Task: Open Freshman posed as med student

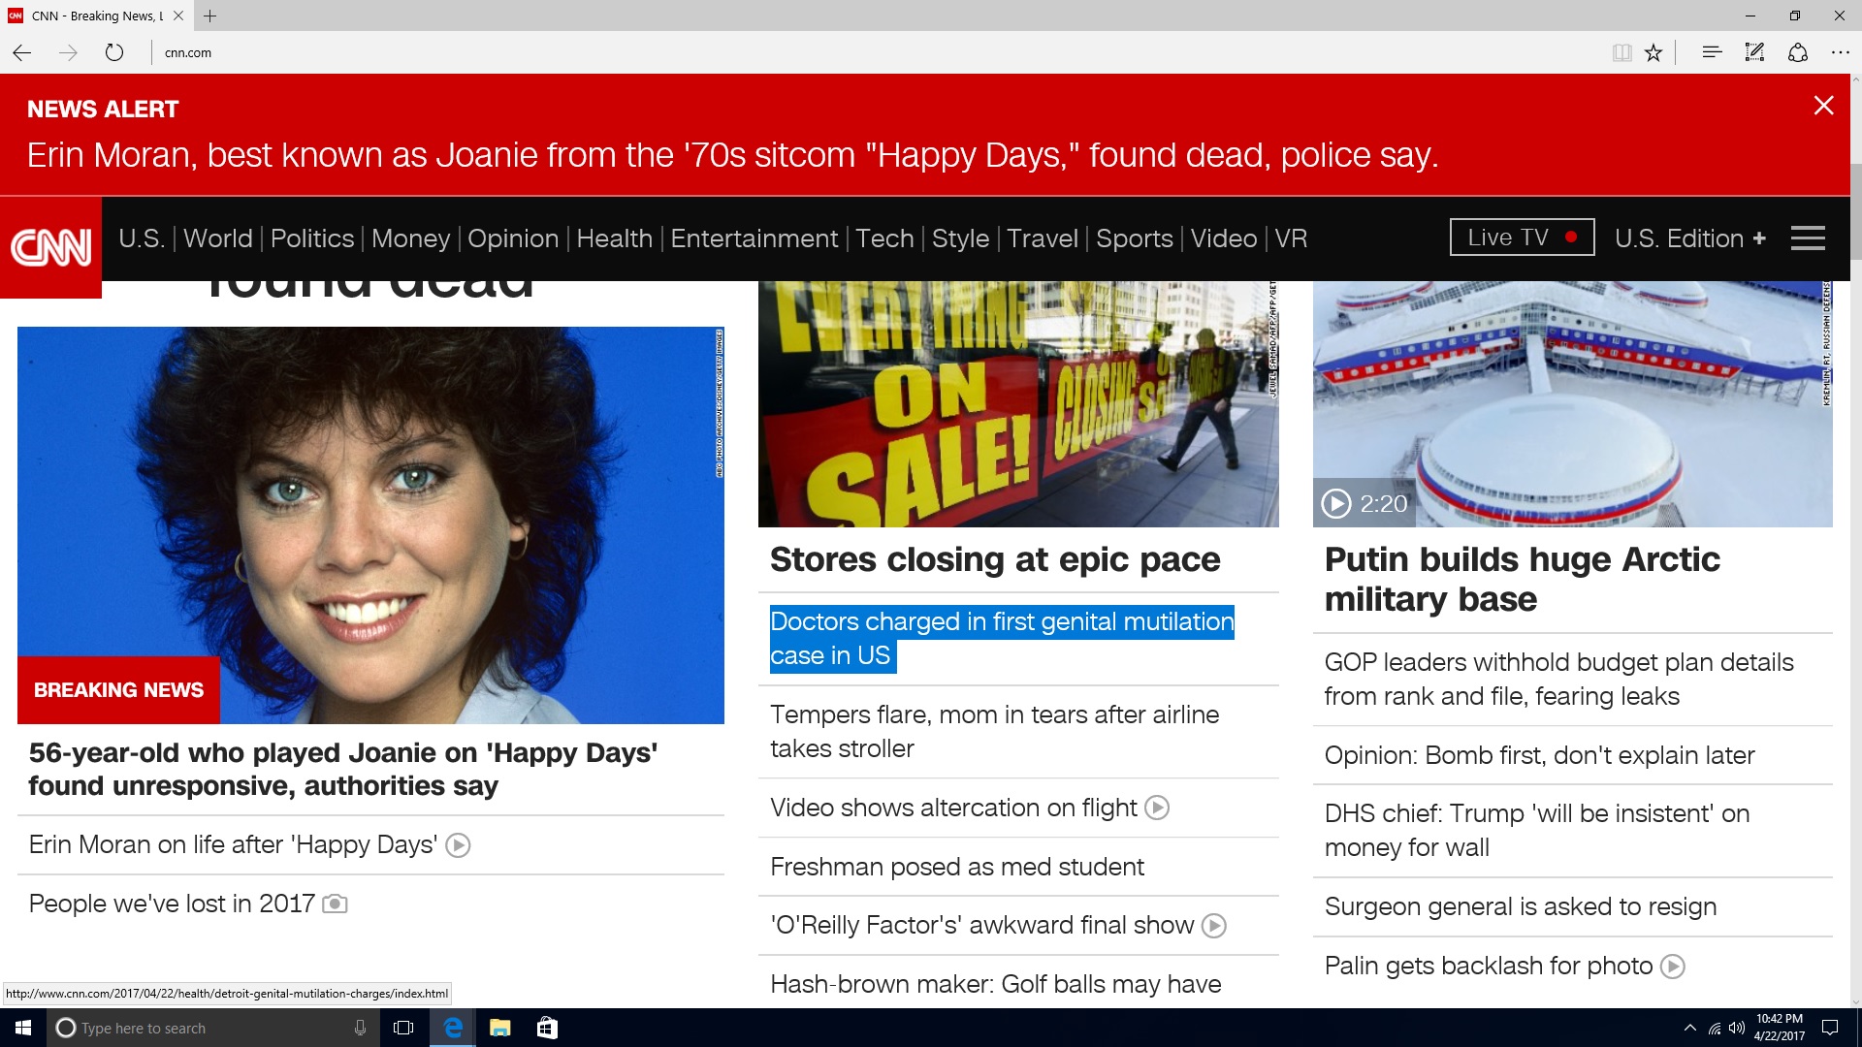Action: tap(957, 867)
